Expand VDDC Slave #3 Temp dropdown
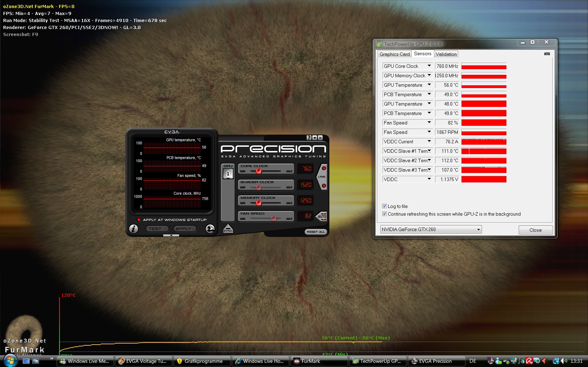The image size is (588, 367). point(429,170)
